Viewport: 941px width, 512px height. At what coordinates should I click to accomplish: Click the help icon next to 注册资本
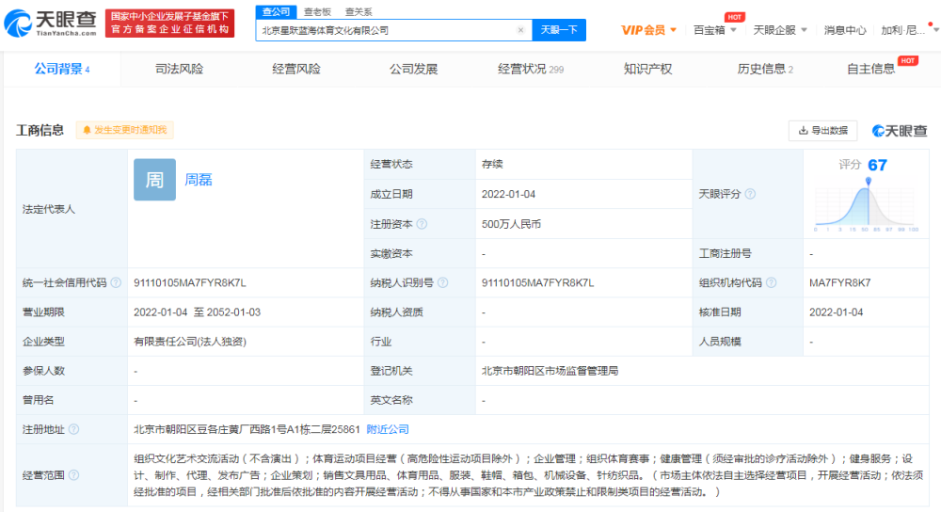point(422,224)
